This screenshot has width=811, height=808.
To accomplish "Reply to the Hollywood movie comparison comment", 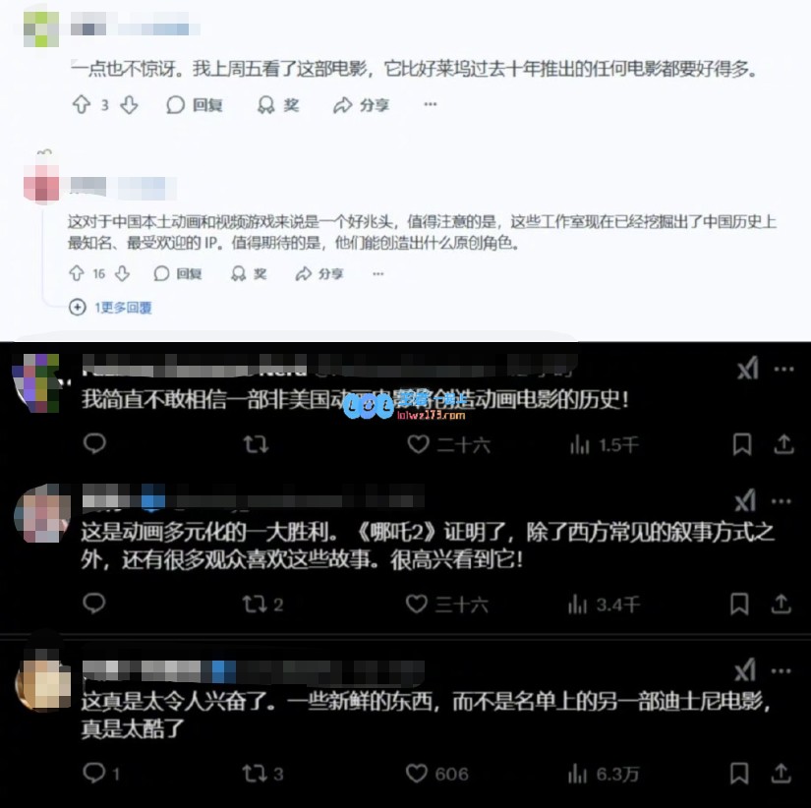I will click(195, 105).
